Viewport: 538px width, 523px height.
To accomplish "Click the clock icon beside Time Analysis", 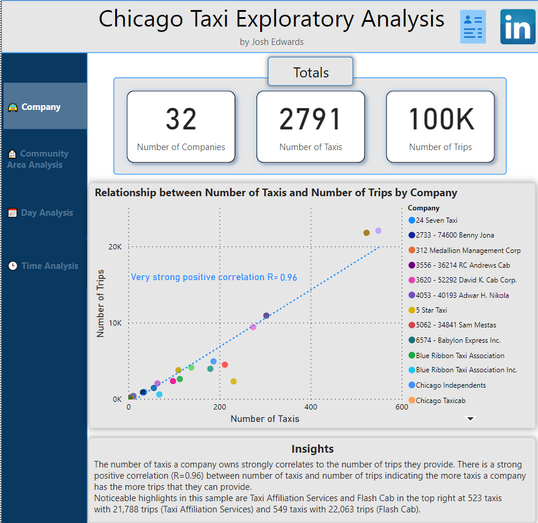I will [x=12, y=266].
